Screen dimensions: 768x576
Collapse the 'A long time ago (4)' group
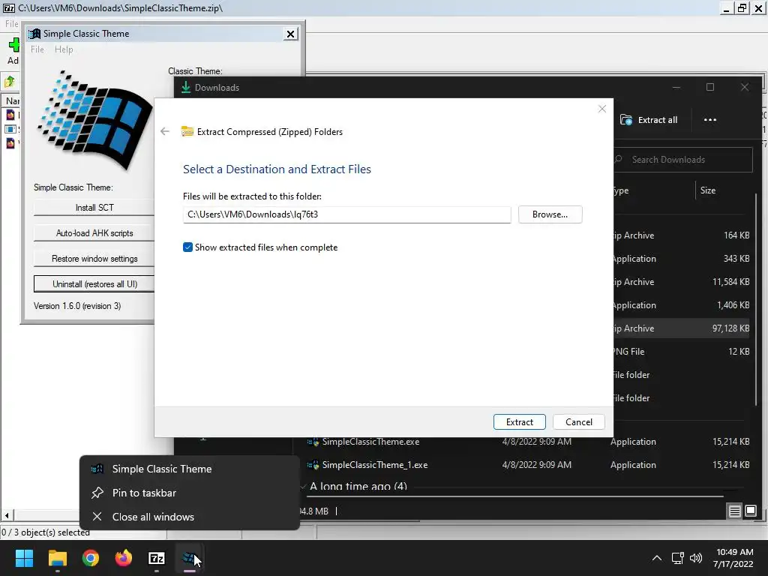[x=304, y=486]
